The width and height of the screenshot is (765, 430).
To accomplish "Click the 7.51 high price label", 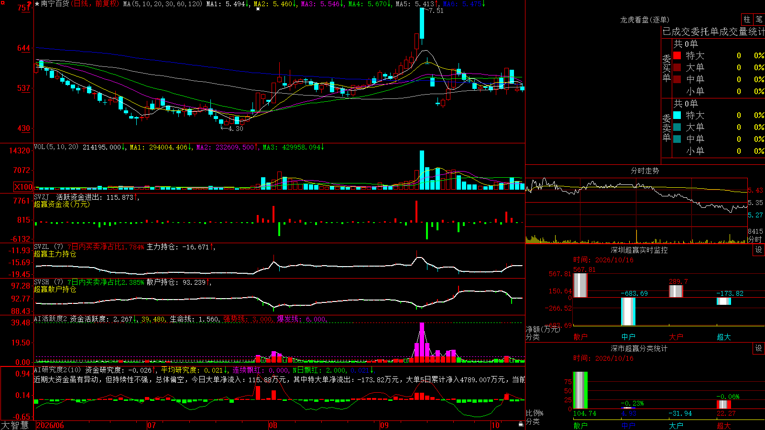I will point(437,11).
